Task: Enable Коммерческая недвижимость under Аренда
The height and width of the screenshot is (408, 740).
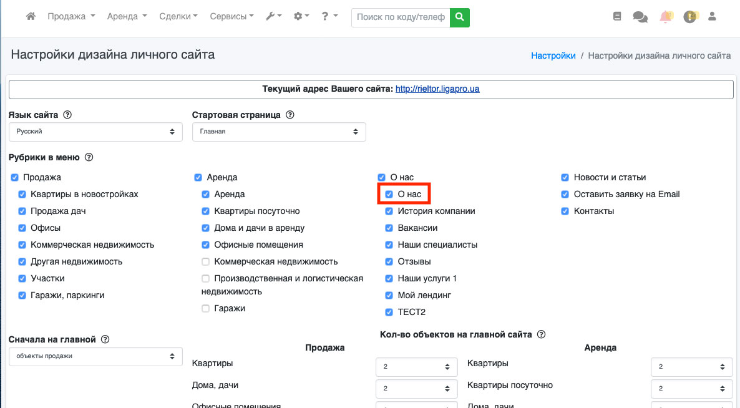Action: pos(205,262)
